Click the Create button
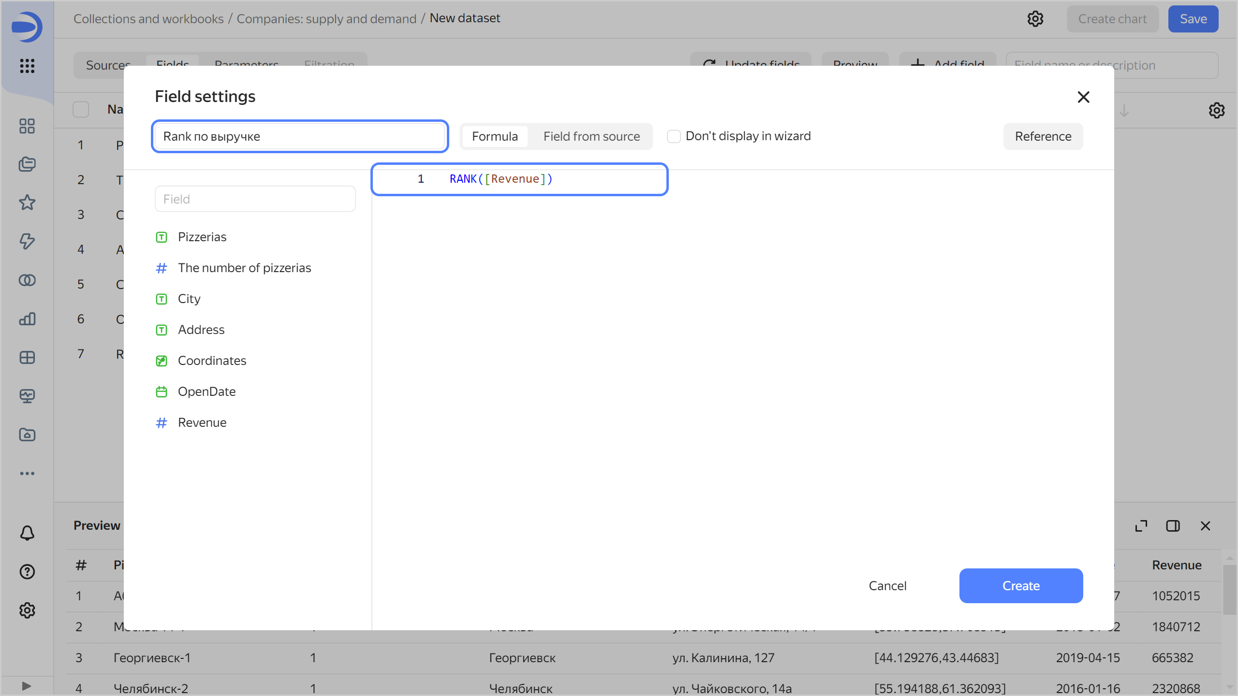Screen dimensions: 1238x696 [1021, 586]
